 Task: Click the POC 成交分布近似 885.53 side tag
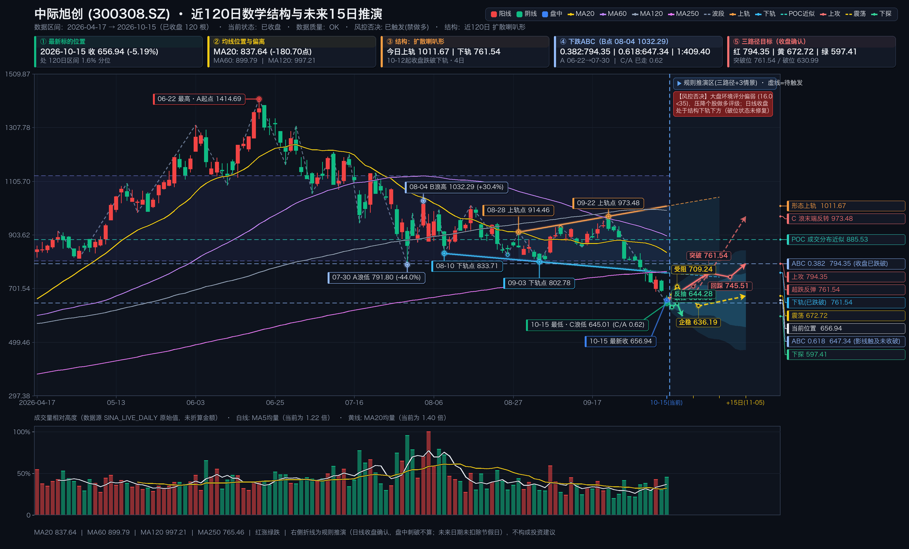(846, 239)
